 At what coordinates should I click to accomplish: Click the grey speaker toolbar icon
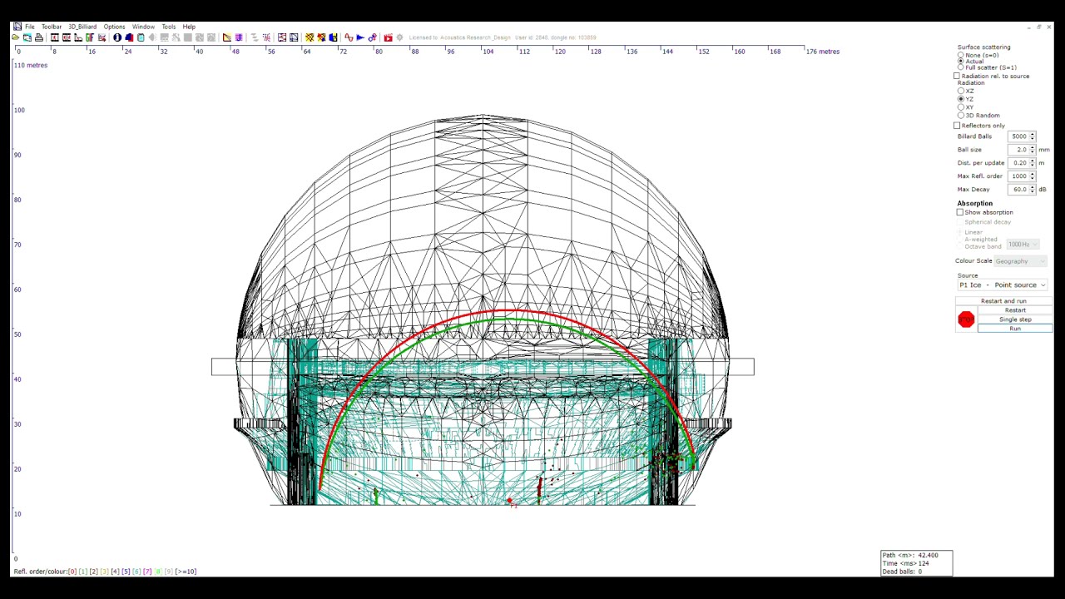click(151, 37)
